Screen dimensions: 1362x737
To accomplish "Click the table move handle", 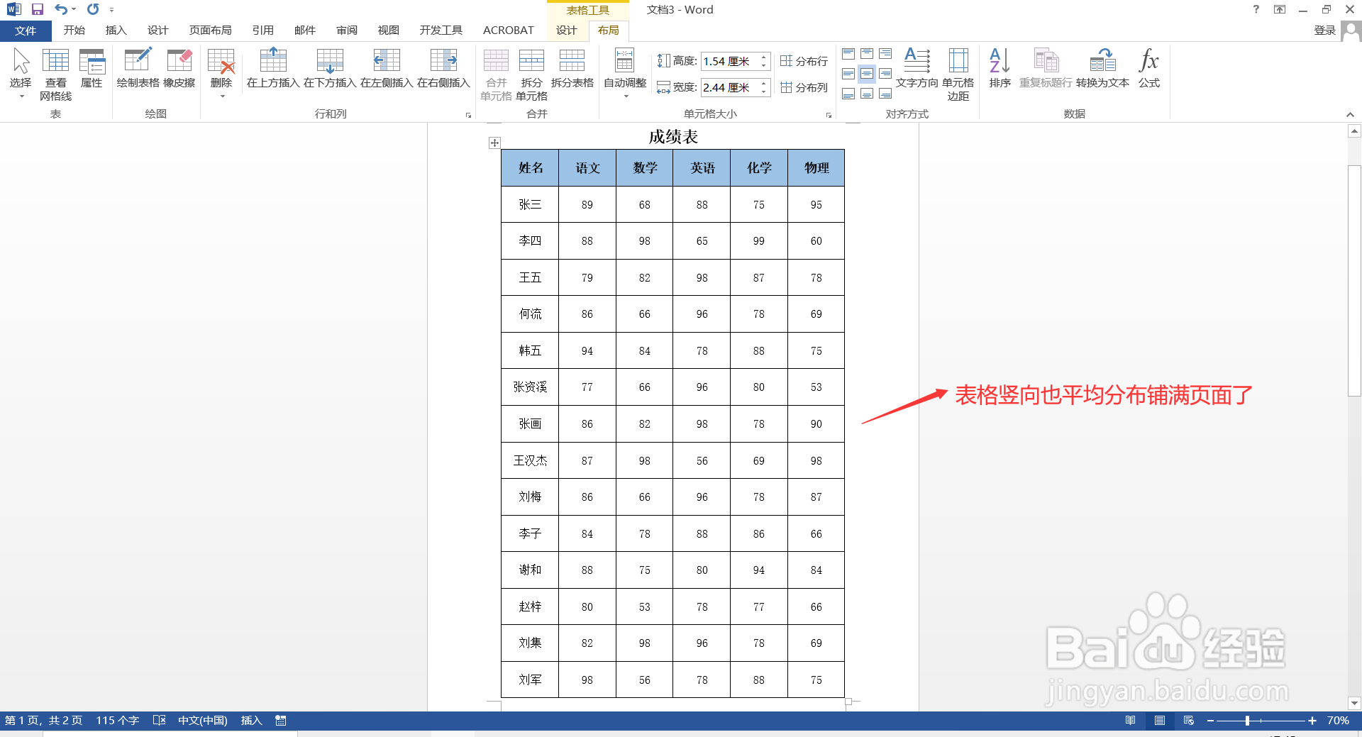I will tap(494, 143).
